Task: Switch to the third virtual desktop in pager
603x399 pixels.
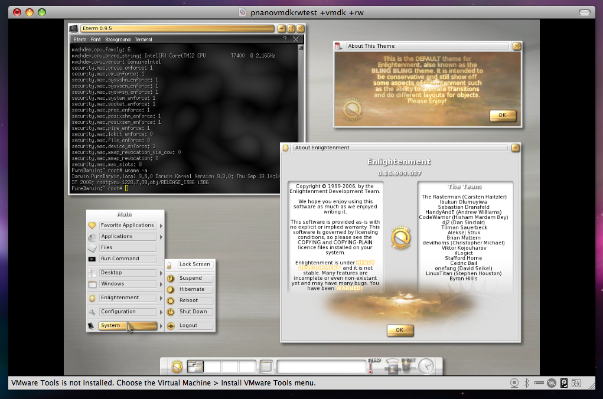Action: [230, 367]
